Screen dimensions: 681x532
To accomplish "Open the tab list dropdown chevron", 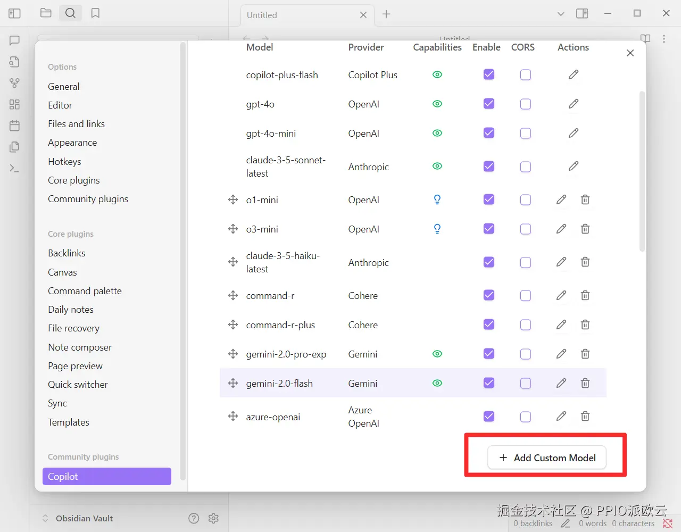I will pos(561,14).
